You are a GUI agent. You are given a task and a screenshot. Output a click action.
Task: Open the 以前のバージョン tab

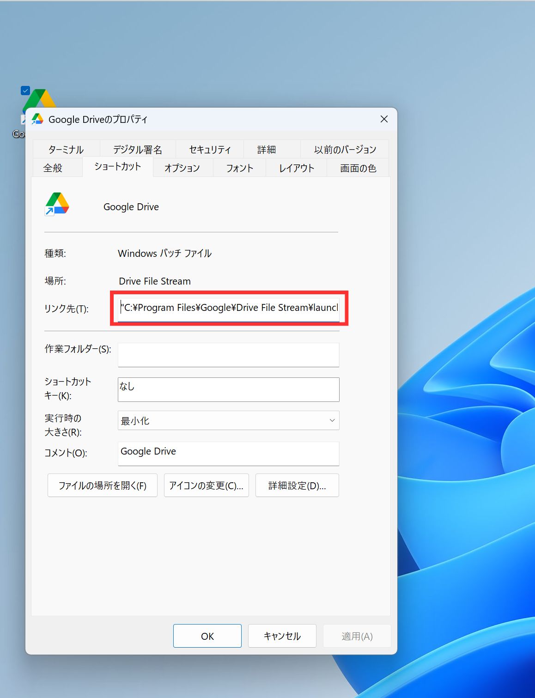pos(345,149)
